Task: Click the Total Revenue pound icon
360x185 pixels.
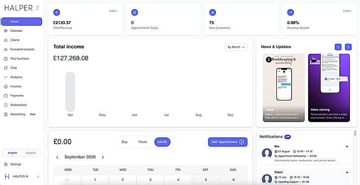Action: (x=57, y=13)
